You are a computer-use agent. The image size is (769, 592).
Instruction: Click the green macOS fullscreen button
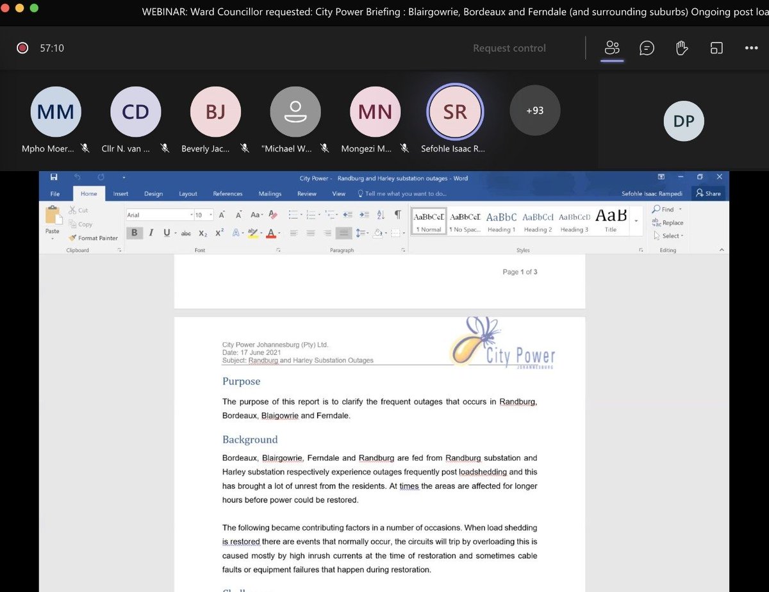(34, 8)
